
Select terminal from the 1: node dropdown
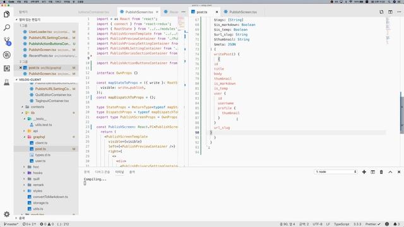(336, 172)
